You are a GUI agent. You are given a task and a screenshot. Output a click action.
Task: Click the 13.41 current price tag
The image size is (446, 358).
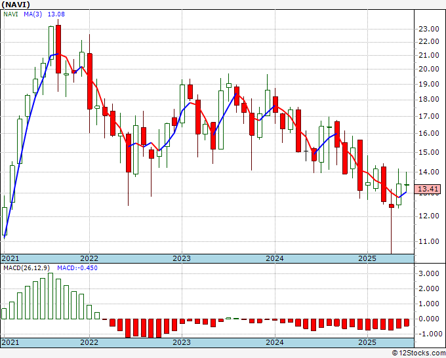click(x=428, y=189)
